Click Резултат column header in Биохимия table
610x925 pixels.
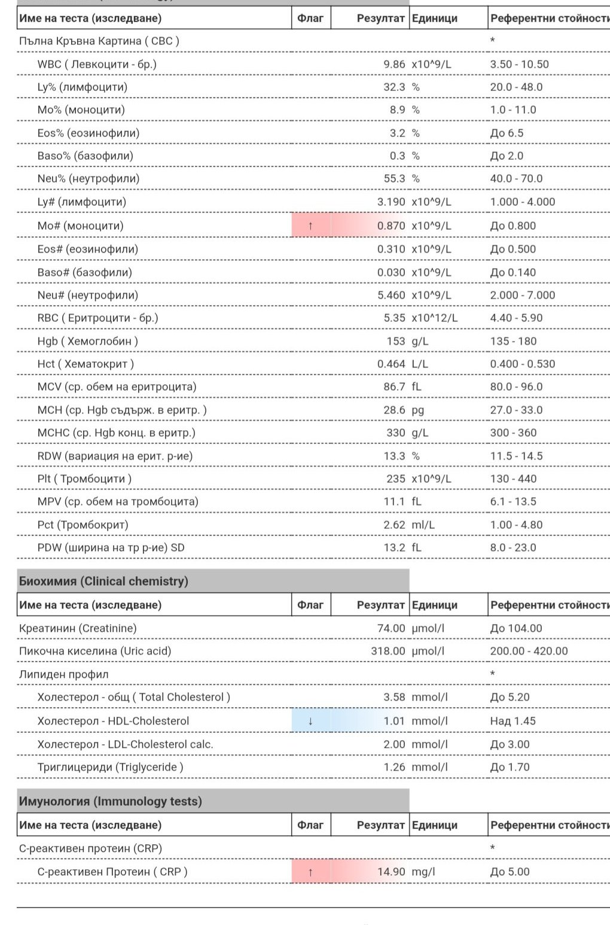pos(380,605)
